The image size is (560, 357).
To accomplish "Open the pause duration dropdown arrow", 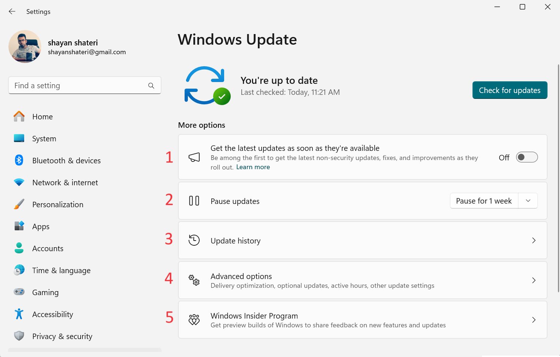I will (528, 201).
